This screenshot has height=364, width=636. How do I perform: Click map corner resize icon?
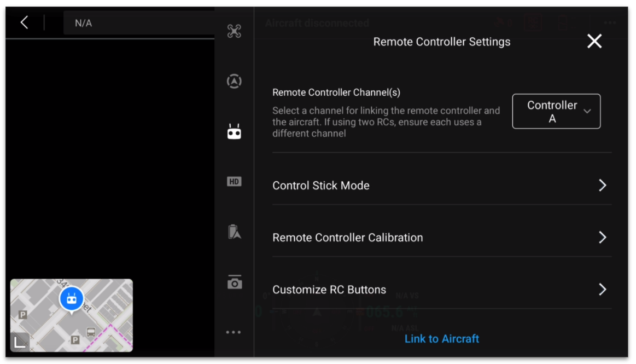[20, 342]
